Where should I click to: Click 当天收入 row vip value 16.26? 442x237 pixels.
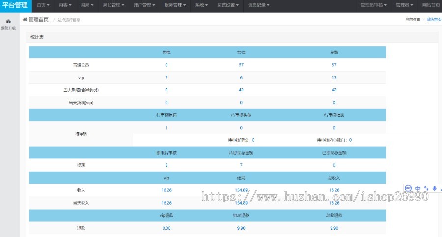click(166, 203)
